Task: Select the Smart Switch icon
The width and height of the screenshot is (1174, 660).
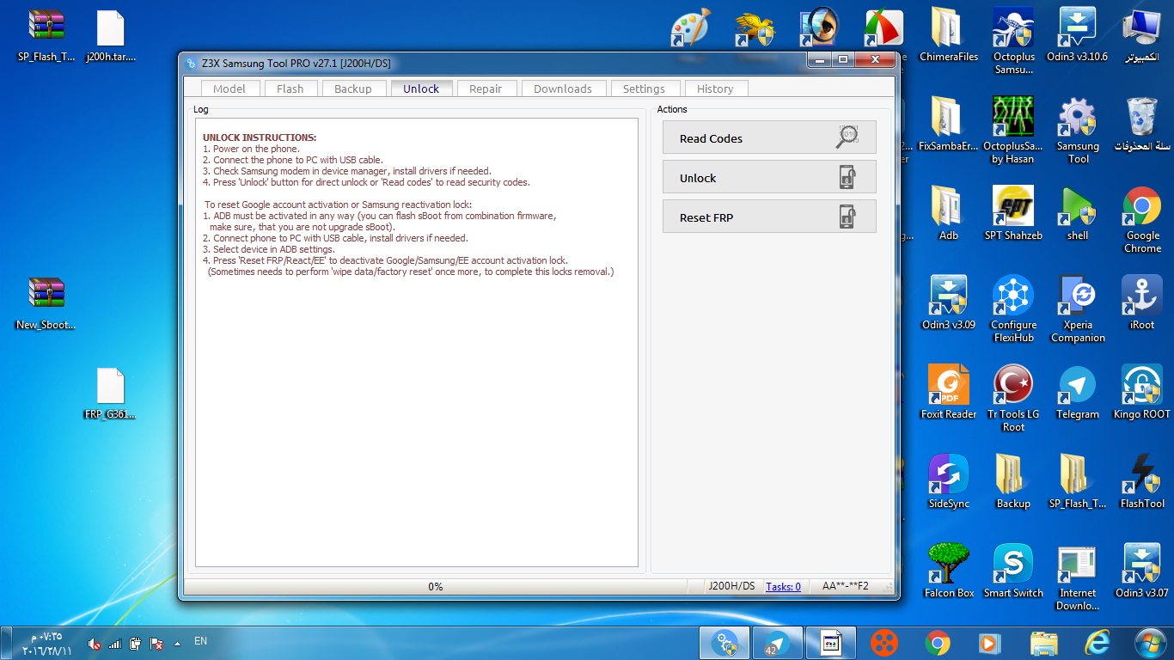Action: pos(1014,571)
